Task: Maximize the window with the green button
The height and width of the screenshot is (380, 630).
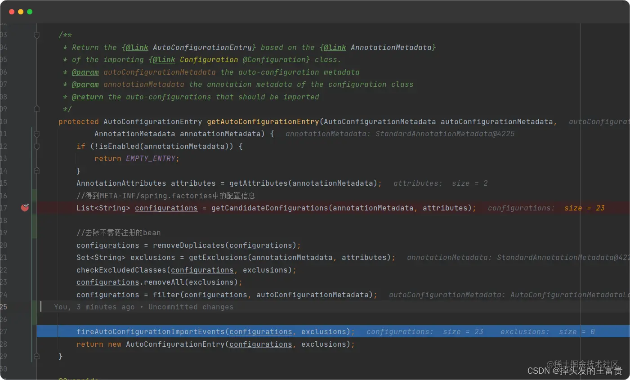Action: [x=30, y=12]
